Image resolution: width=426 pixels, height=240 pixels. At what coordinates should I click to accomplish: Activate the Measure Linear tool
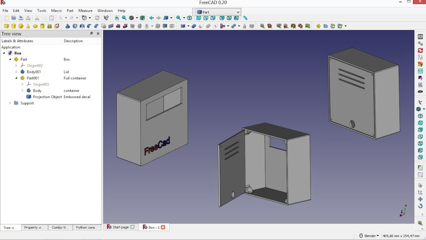(262, 26)
